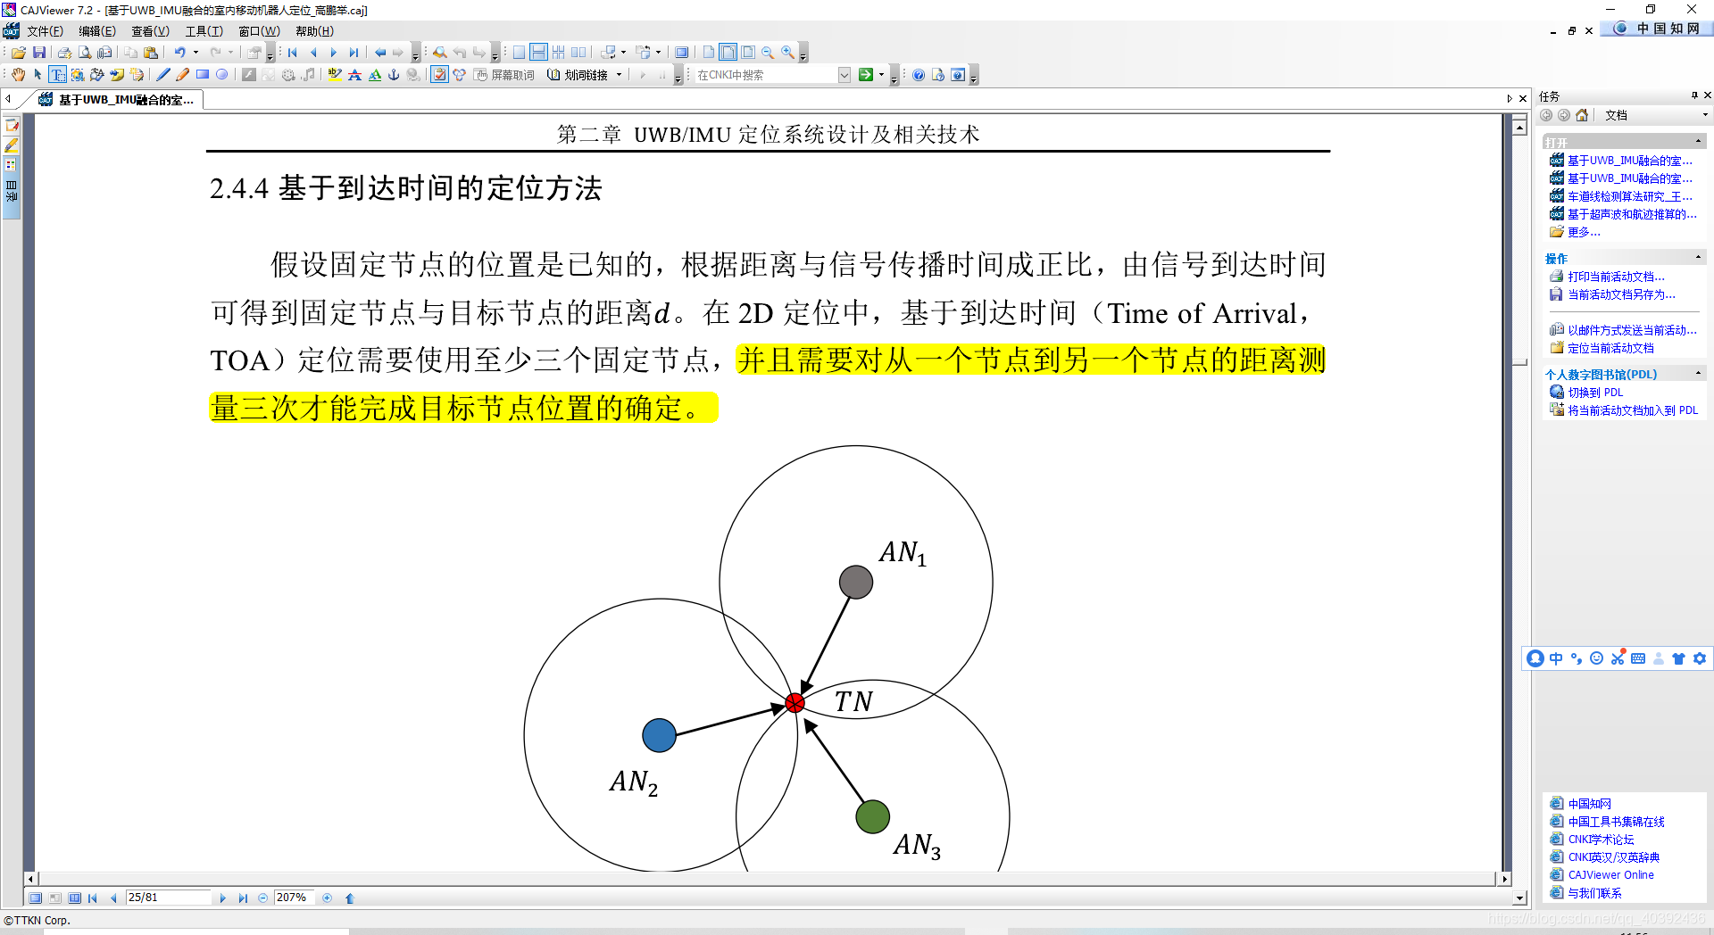The height and width of the screenshot is (935, 1714).
Task: Open the 工具(T) menu
Action: click(204, 31)
